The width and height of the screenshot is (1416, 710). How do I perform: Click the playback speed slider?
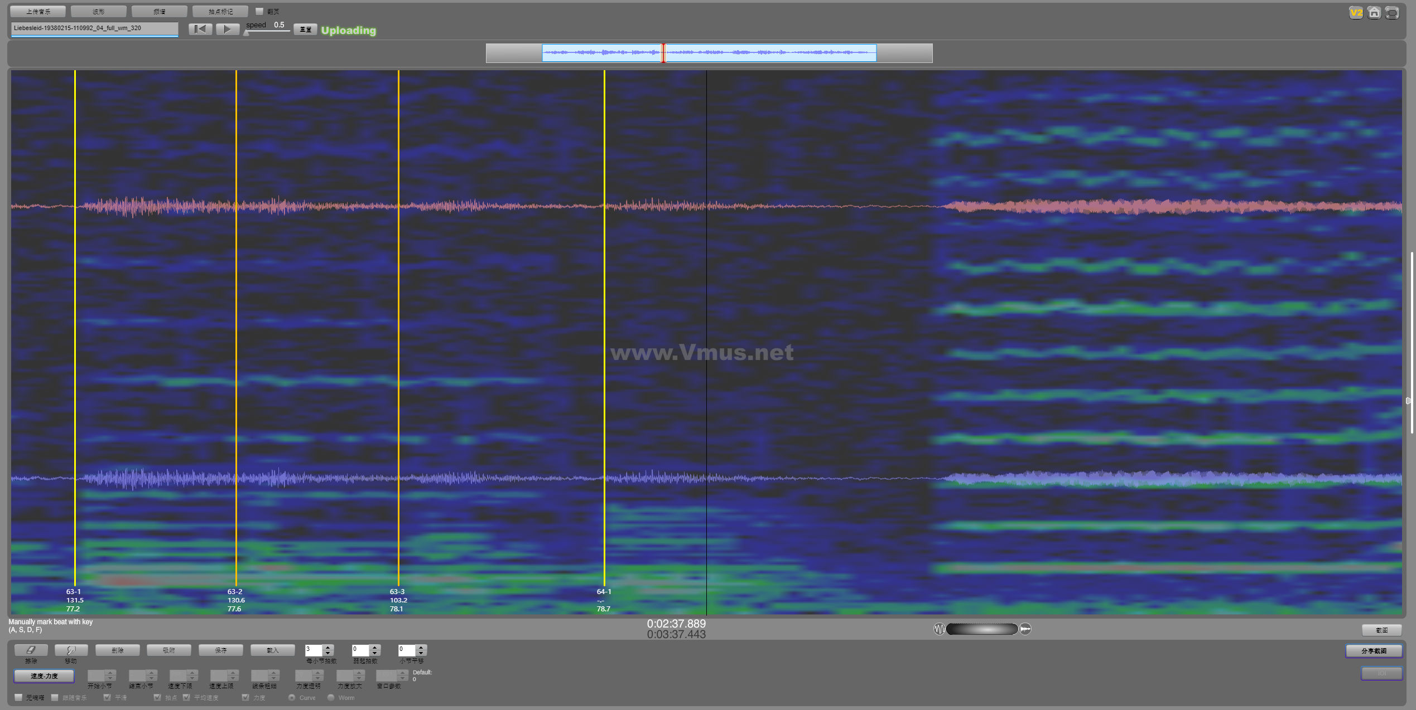click(x=268, y=32)
